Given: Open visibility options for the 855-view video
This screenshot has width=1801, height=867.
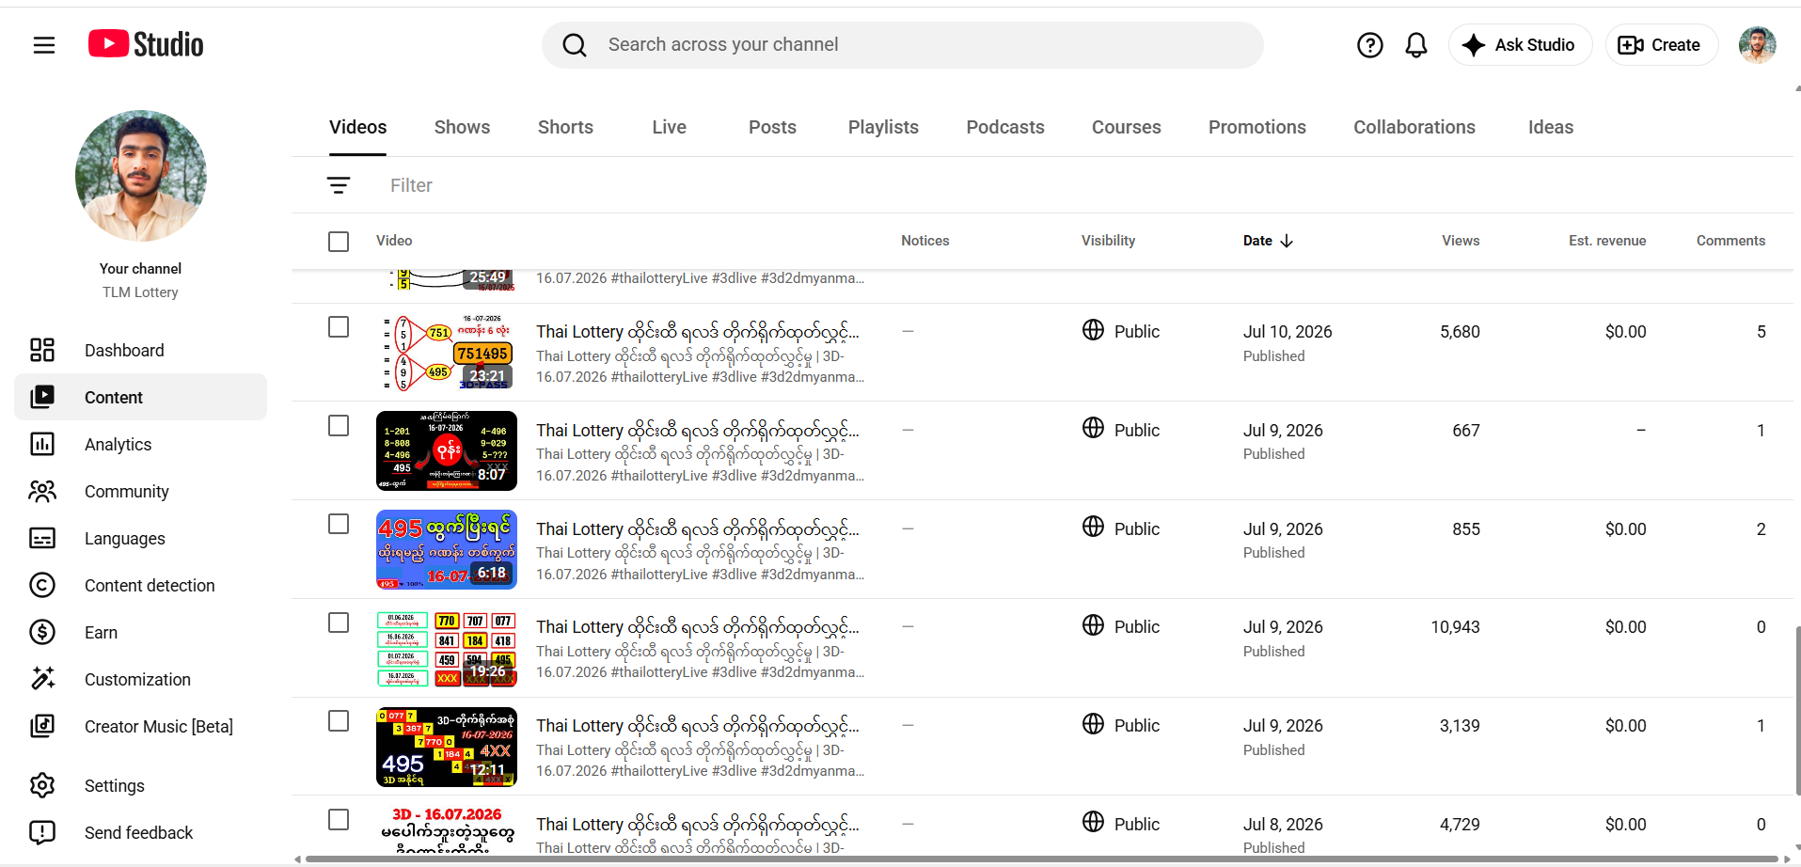Looking at the screenshot, I should (1121, 528).
